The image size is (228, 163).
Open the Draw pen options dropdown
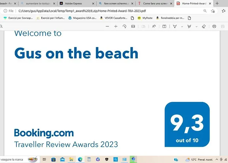coord(182,26)
